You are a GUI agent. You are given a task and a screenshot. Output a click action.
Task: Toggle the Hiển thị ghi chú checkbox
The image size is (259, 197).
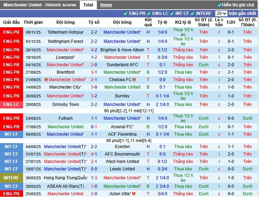[x=220, y=5]
